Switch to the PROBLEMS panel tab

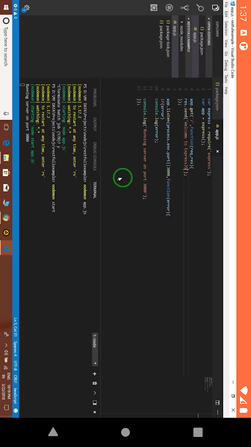point(94,98)
